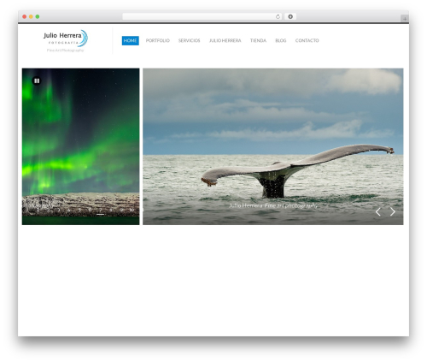Reload the page in the browser

(x=278, y=16)
